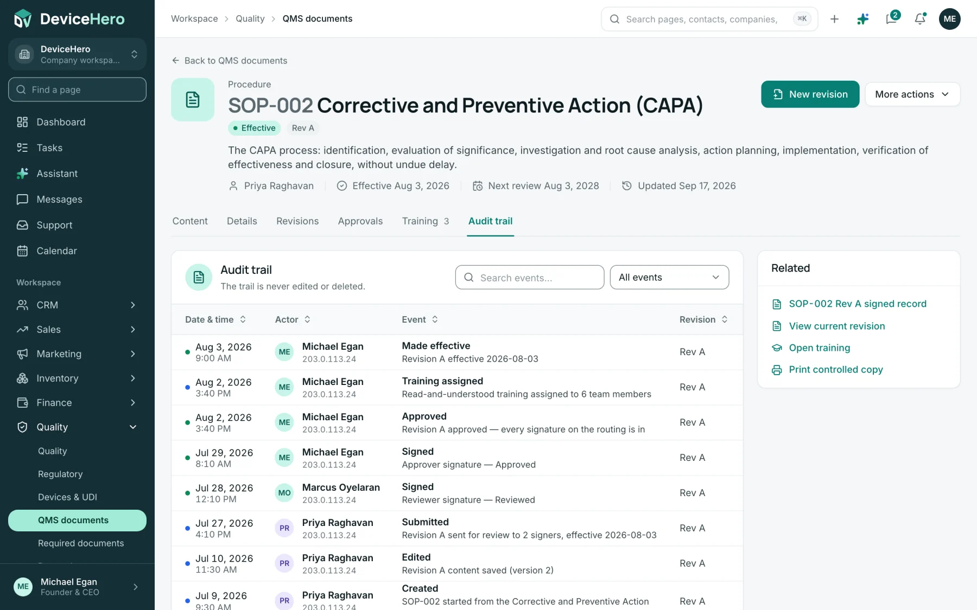Open the Support inbox item
Viewport: 977px width, 610px height.
click(77, 225)
